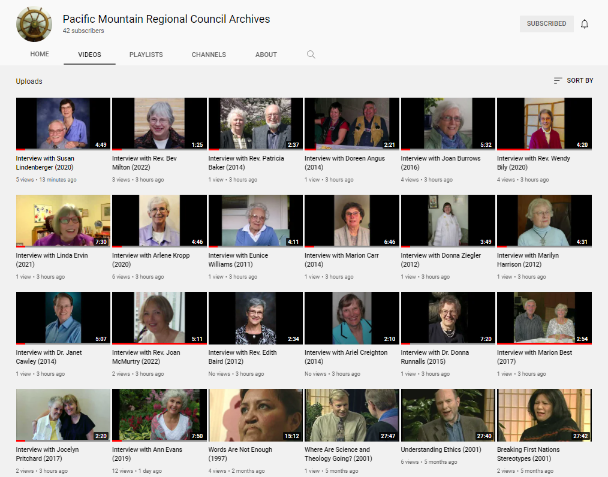Screen dimensions: 608x477
Task: Open Doreen Angus interview thumbnail
Action: point(352,123)
